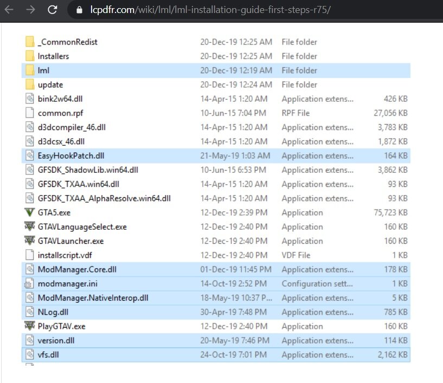Select the _CommonRedist folder name
443x383 pixels.
(68, 42)
